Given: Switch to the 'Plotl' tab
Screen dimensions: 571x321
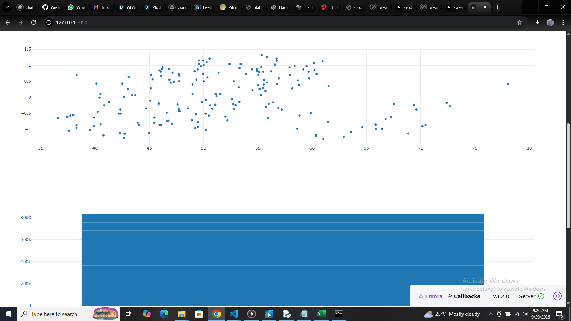Looking at the screenshot, I should pyautogui.click(x=152, y=7).
